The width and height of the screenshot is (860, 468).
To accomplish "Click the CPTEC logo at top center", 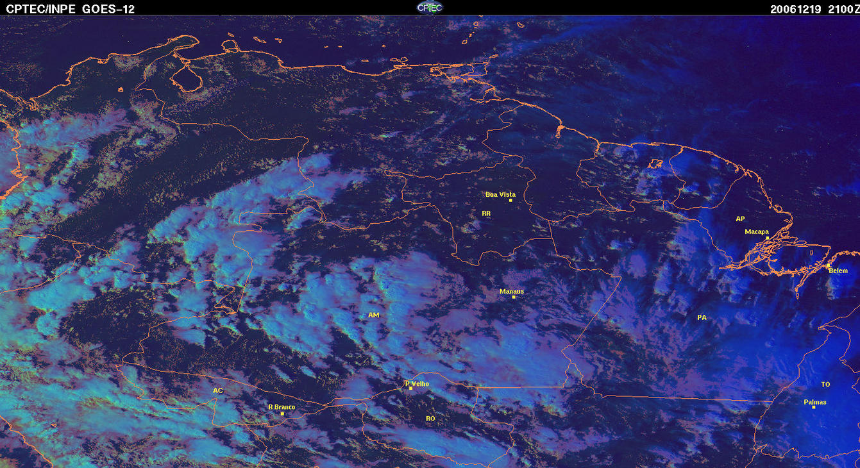I will coord(430,7).
